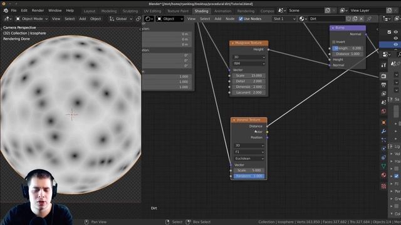
Task: Click the View Layer name field
Action: pyautogui.click(x=367, y=11)
